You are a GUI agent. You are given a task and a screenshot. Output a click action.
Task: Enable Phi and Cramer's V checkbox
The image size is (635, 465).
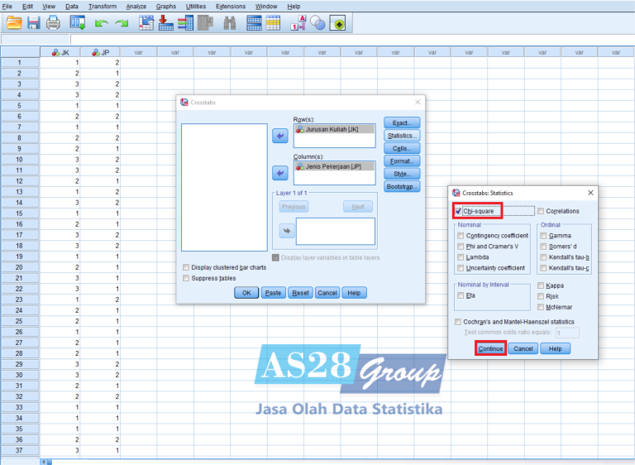461,247
